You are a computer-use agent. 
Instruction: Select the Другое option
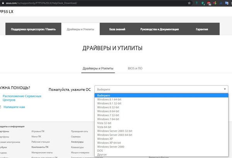161,155
